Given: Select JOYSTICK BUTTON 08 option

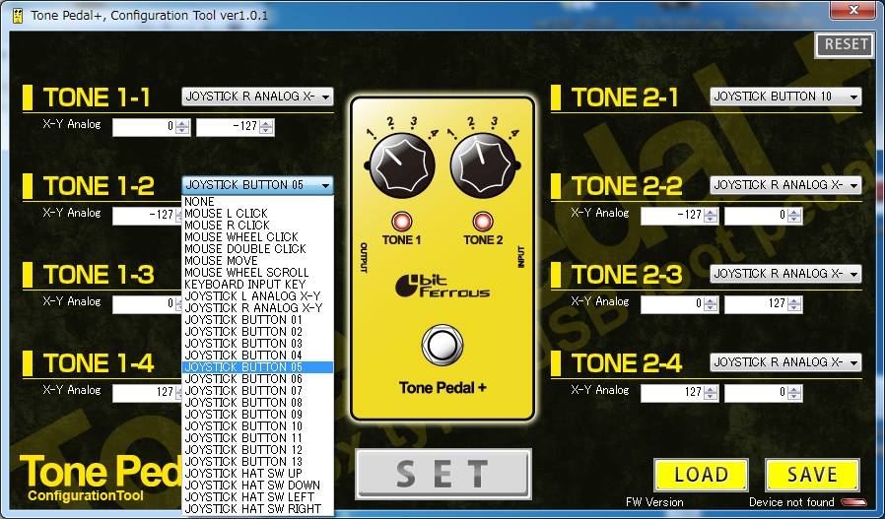Looking at the screenshot, I should (257, 403).
